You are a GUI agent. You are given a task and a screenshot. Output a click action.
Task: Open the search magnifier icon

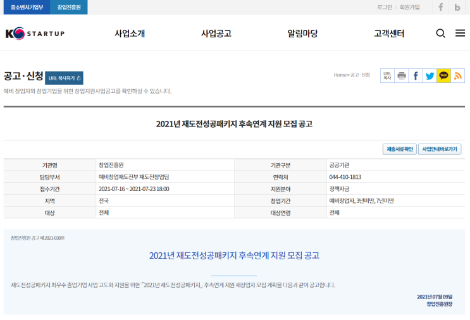point(440,33)
